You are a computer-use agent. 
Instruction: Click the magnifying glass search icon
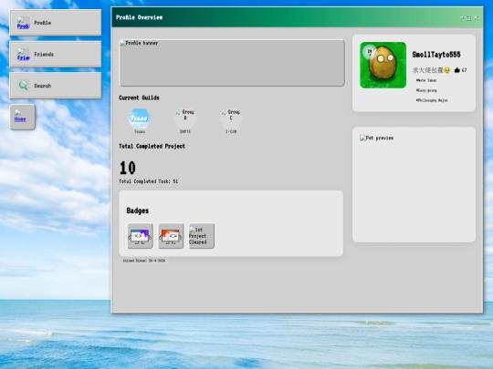coord(23,86)
